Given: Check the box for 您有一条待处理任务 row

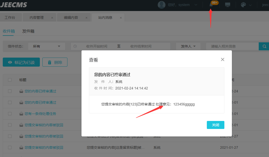Looking at the screenshot, I should pos(10,114).
